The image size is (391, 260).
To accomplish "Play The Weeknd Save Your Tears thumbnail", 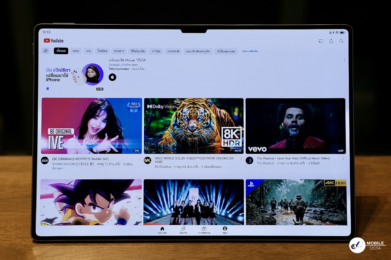I will pos(296,126).
